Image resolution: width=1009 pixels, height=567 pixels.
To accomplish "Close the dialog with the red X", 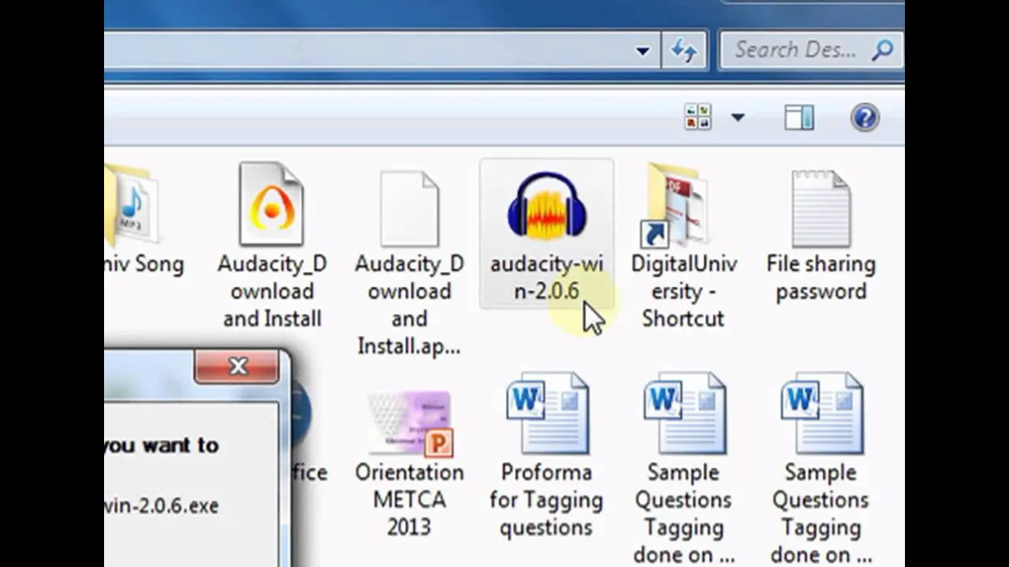I will (237, 367).
